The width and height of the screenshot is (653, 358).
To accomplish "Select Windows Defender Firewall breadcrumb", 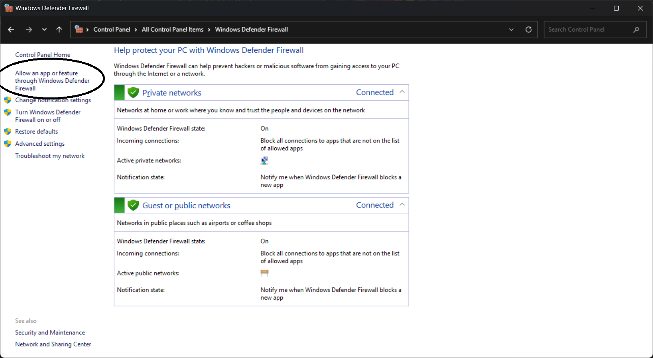I will 251,30.
